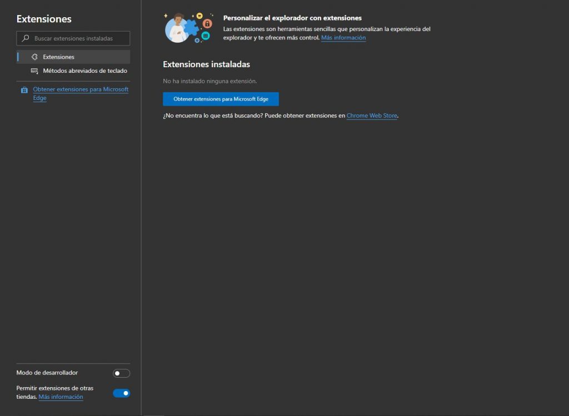Open Más información link in header description
Image resolution: width=569 pixels, height=416 pixels.
[x=343, y=38]
